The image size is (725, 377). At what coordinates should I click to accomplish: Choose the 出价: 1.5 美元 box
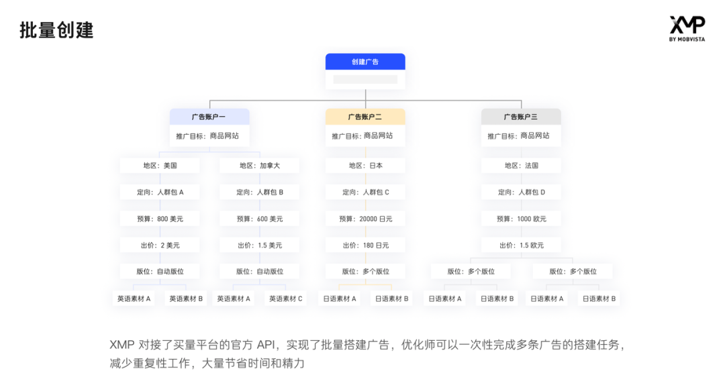click(x=259, y=246)
